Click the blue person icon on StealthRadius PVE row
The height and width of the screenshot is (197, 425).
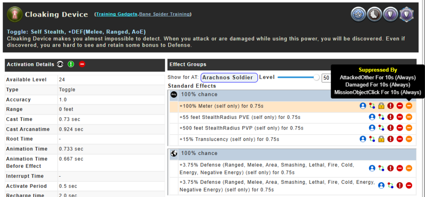[x=372, y=117]
